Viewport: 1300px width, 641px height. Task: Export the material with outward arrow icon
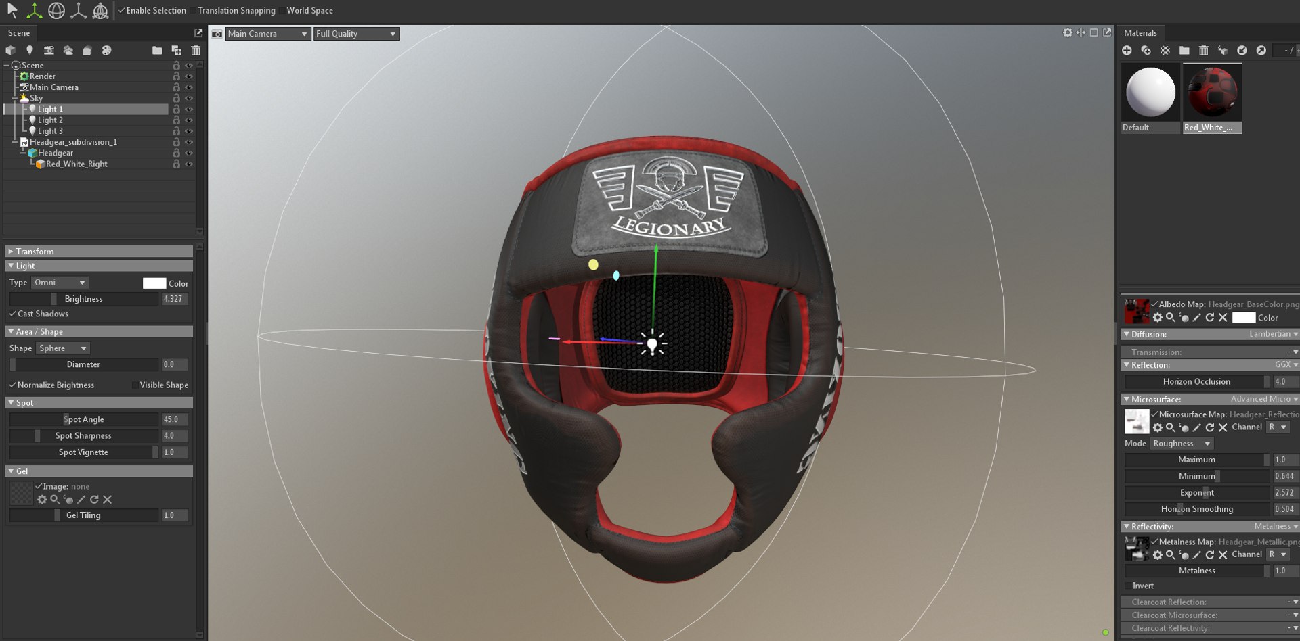[1261, 50]
